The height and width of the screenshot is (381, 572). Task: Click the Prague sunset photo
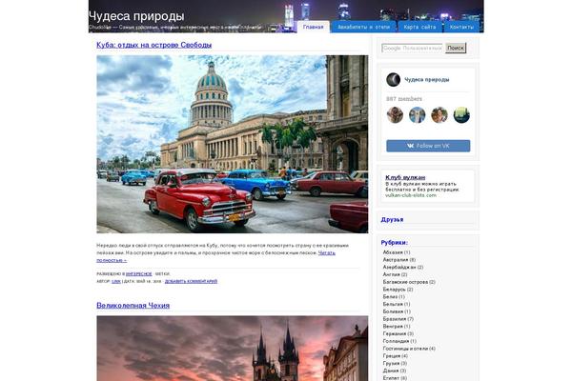tap(233, 349)
